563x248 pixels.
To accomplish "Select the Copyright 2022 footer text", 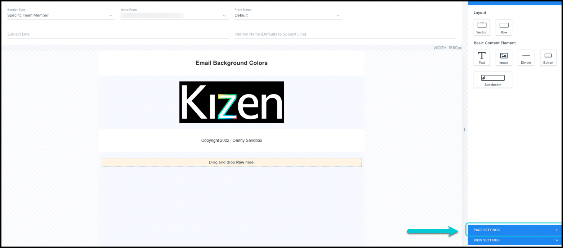I will [x=232, y=141].
